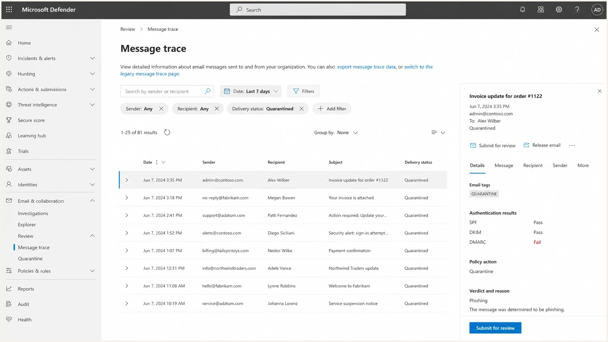Expand the billing@tailspintoys.com row
608x342 pixels.
(x=127, y=250)
